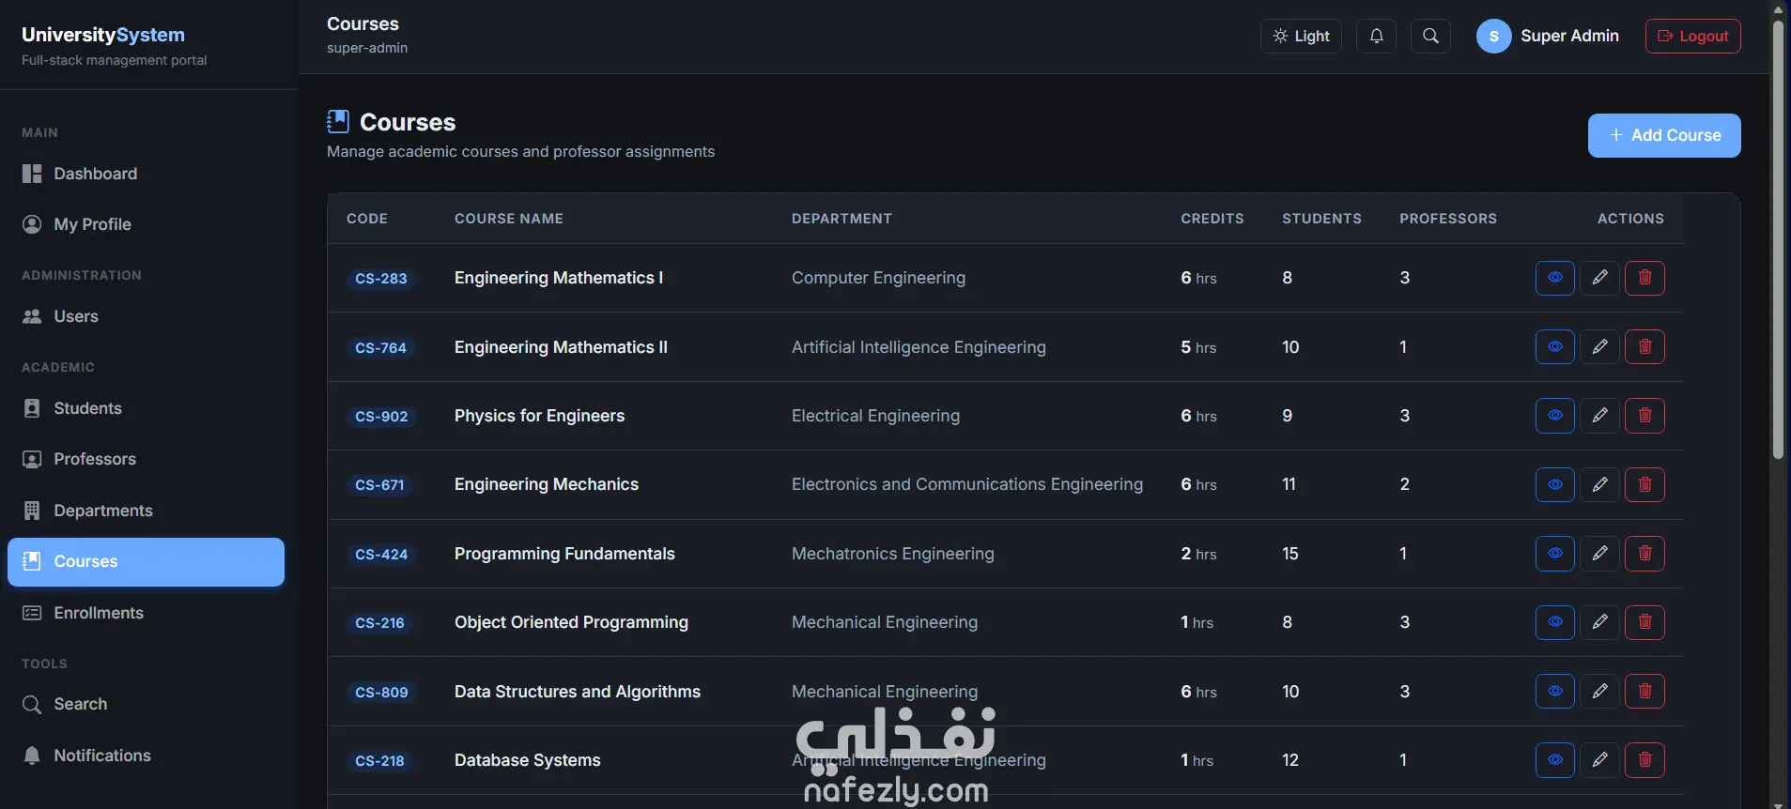Click the course code CS-671

click(379, 485)
